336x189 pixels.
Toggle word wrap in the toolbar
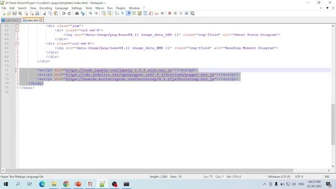pos(117,13)
